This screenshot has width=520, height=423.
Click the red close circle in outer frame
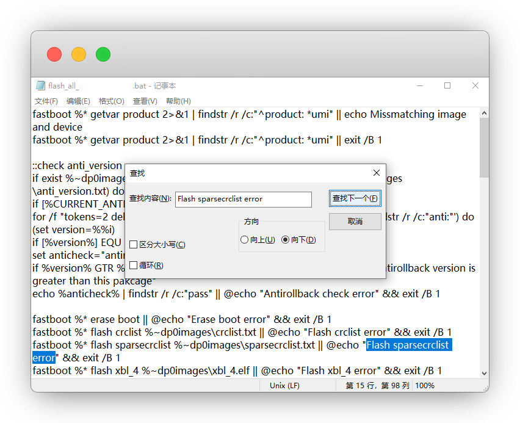[54, 54]
